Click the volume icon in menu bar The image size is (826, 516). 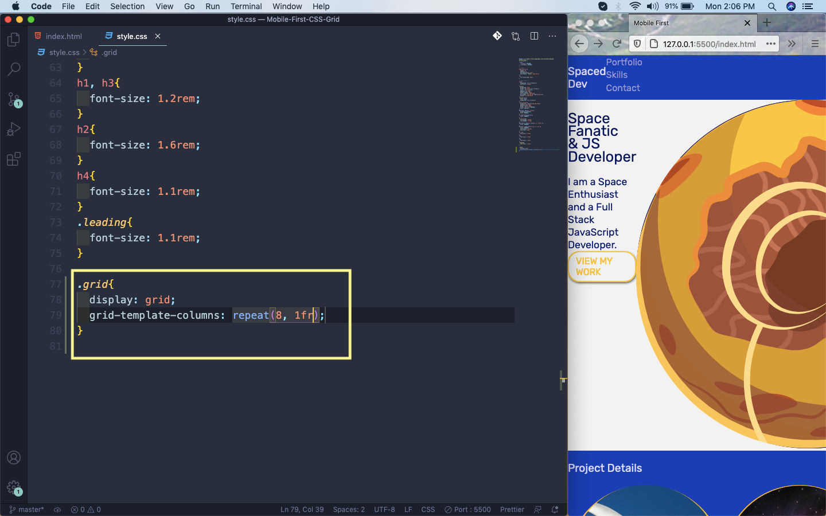click(x=653, y=6)
